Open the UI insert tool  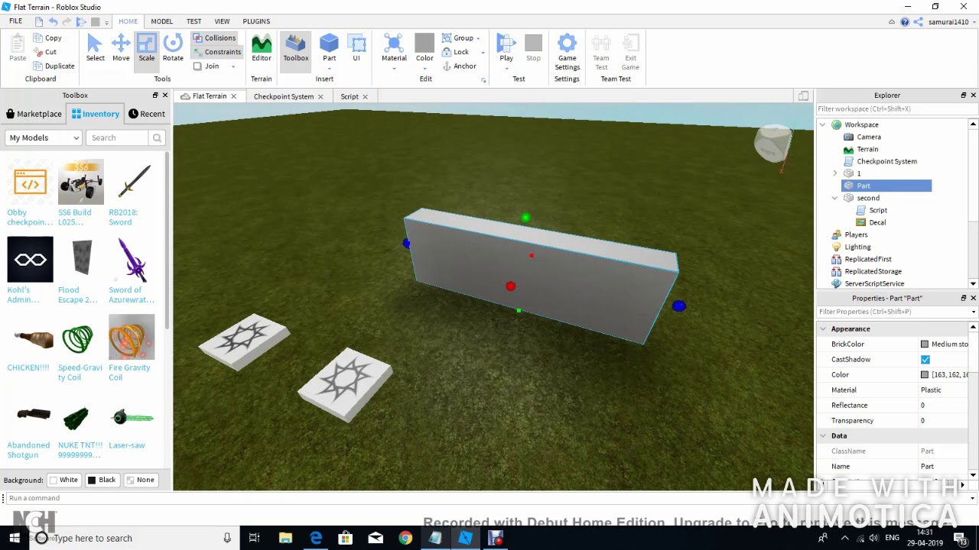356,48
